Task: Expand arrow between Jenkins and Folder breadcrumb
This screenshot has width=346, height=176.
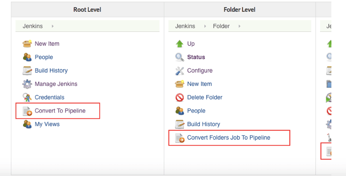Action: coord(205,26)
